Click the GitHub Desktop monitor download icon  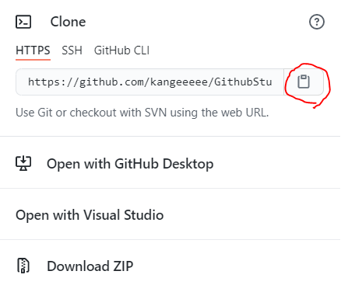23,163
